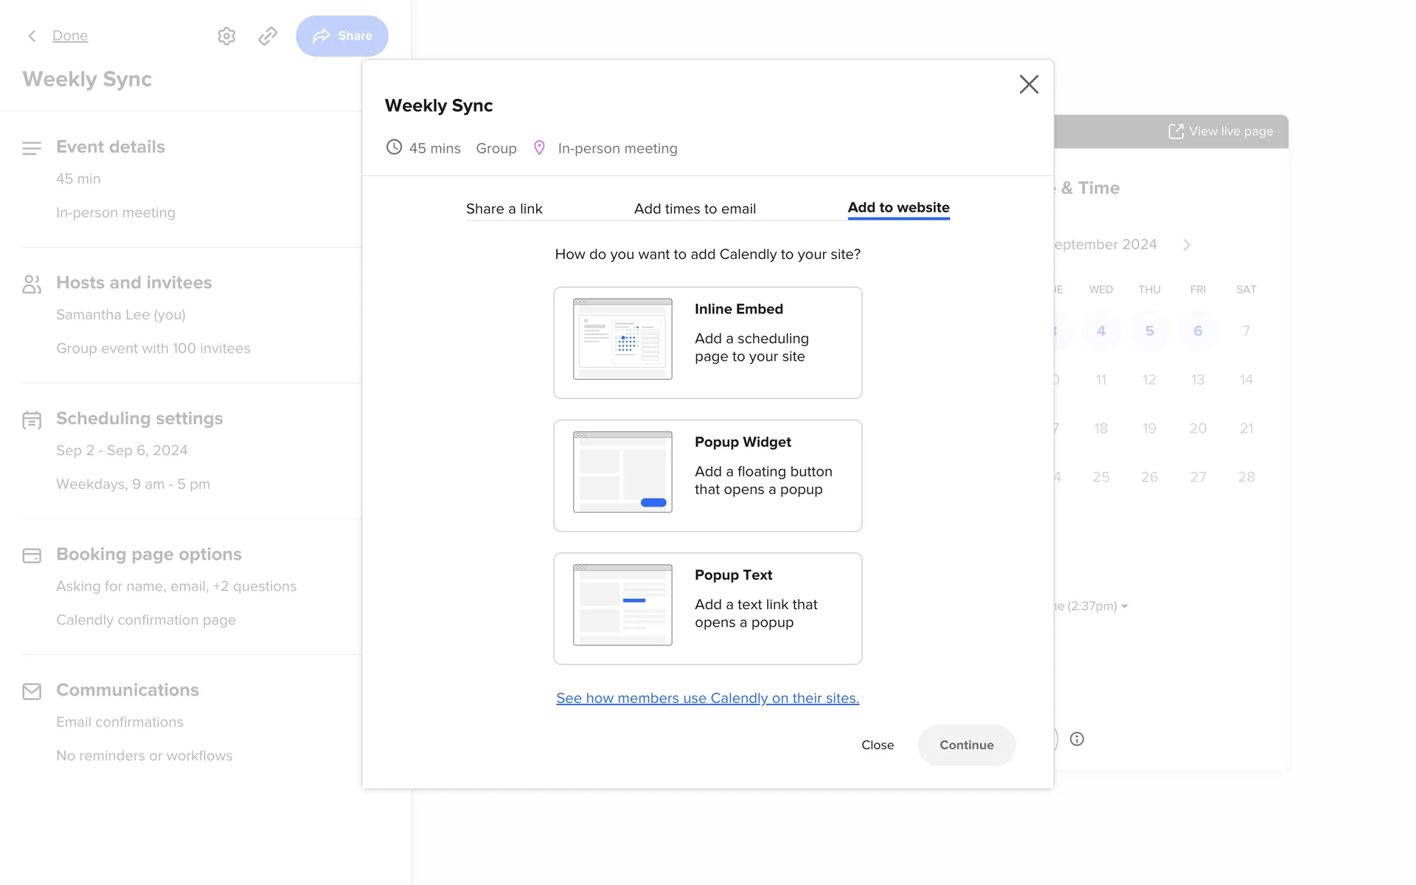Click the Hosts and invitees people icon
Screen dimensions: 1416x885
point(32,284)
